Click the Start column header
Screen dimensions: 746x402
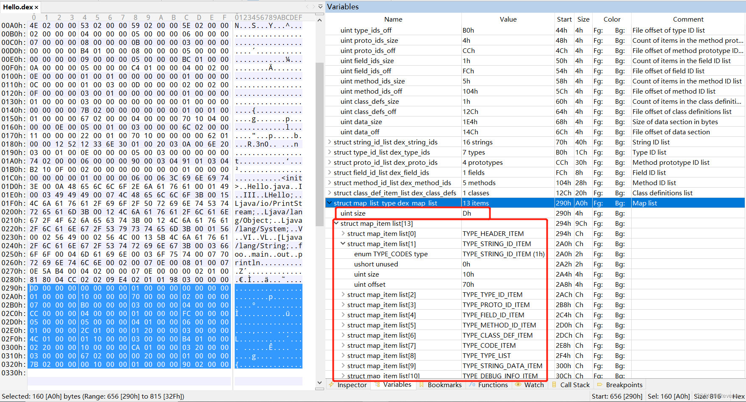[564, 19]
